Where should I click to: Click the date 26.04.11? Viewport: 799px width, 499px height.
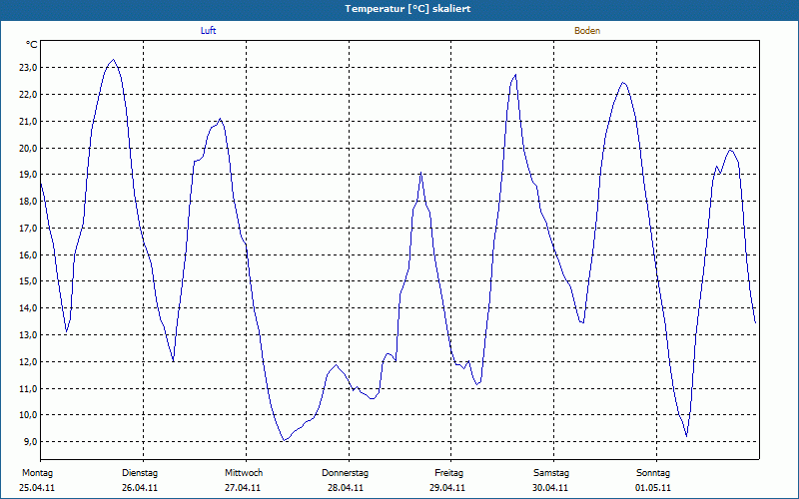(x=140, y=488)
